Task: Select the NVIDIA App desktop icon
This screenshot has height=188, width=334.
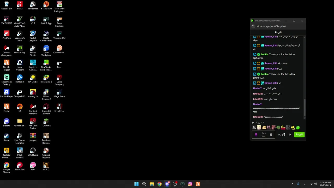Action: pos(20,50)
